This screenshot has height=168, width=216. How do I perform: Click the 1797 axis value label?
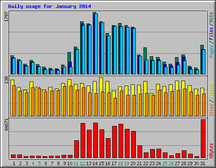[x=6, y=17]
